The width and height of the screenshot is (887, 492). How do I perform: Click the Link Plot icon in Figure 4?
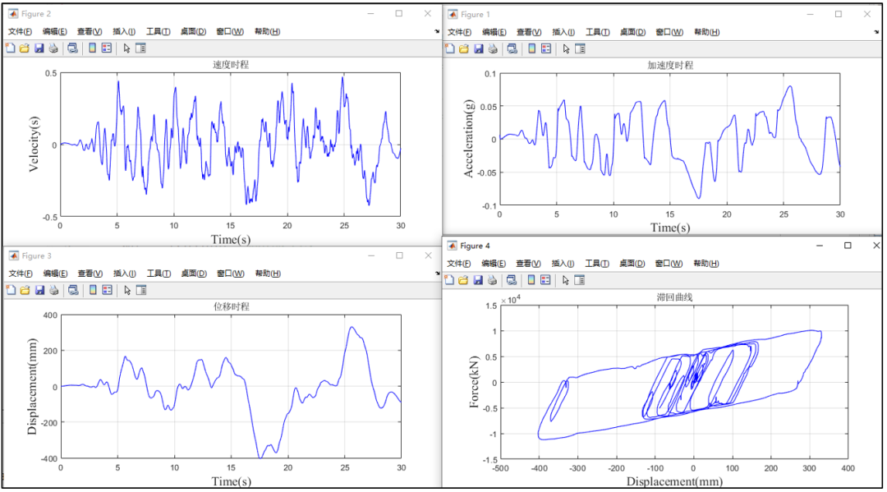512,280
